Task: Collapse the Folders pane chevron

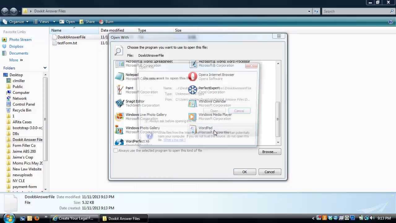Action: [45, 68]
